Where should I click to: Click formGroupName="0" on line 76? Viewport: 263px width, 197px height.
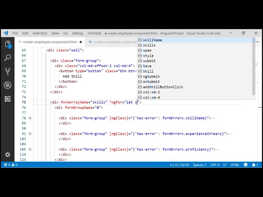[x=83, y=108]
